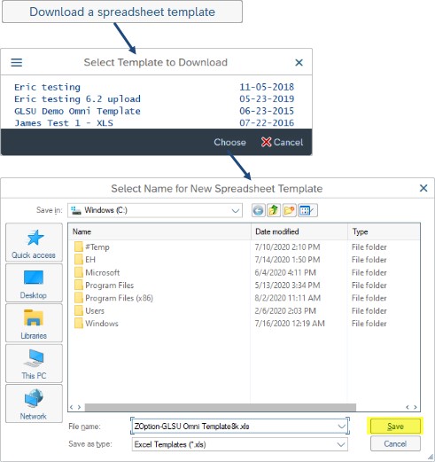Select Quick access in sidebar
The width and height of the screenshot is (435, 462).
pyautogui.click(x=34, y=243)
